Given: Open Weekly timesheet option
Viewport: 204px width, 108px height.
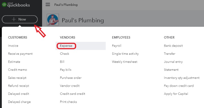Looking at the screenshot, I should [125, 62].
